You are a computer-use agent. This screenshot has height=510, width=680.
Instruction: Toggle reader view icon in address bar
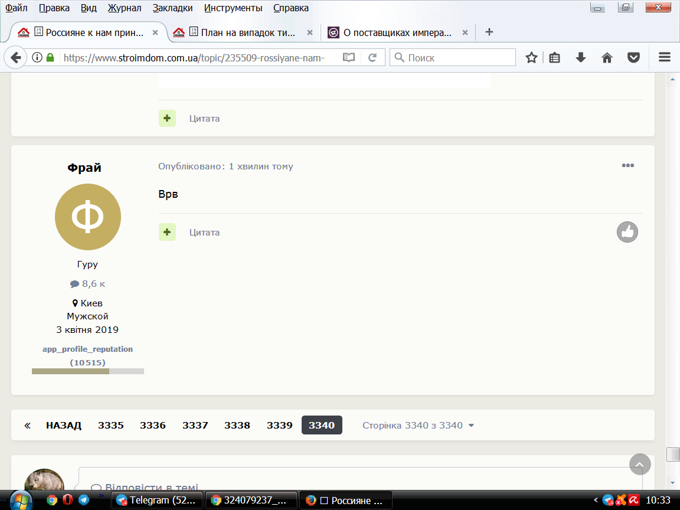click(x=349, y=58)
